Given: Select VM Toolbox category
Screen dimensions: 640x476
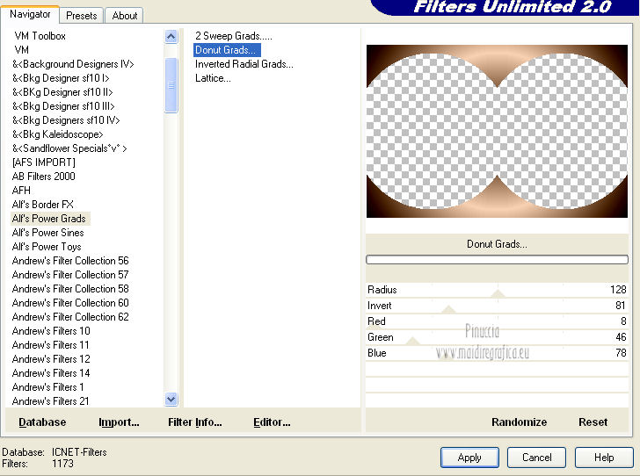Looking at the screenshot, I should 40,36.
